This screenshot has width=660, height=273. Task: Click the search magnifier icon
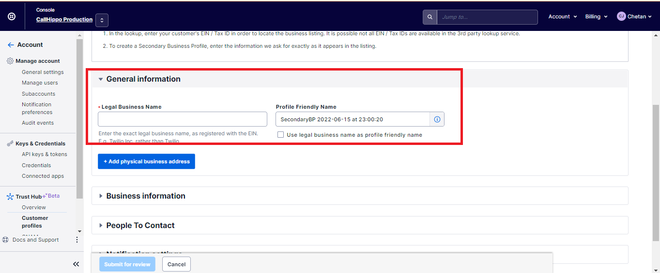point(430,17)
